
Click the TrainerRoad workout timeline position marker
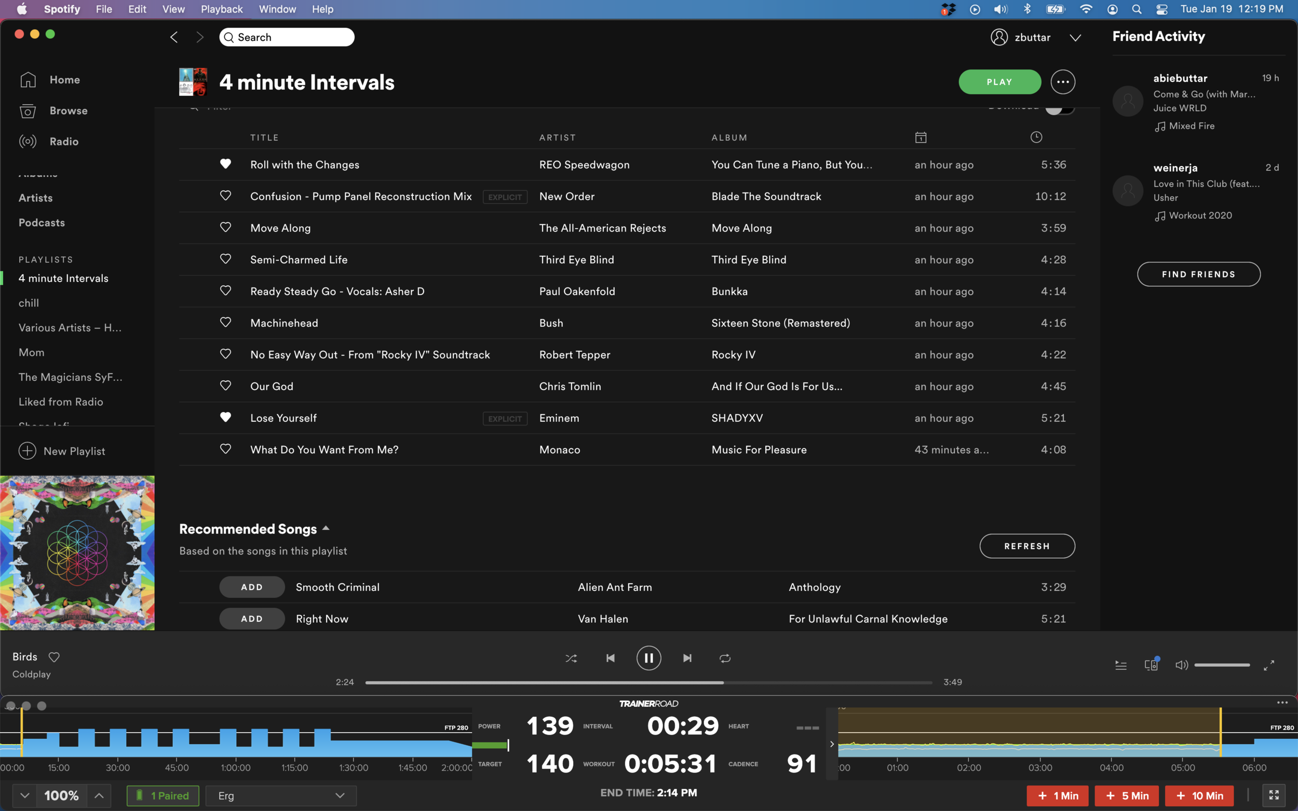click(x=21, y=732)
